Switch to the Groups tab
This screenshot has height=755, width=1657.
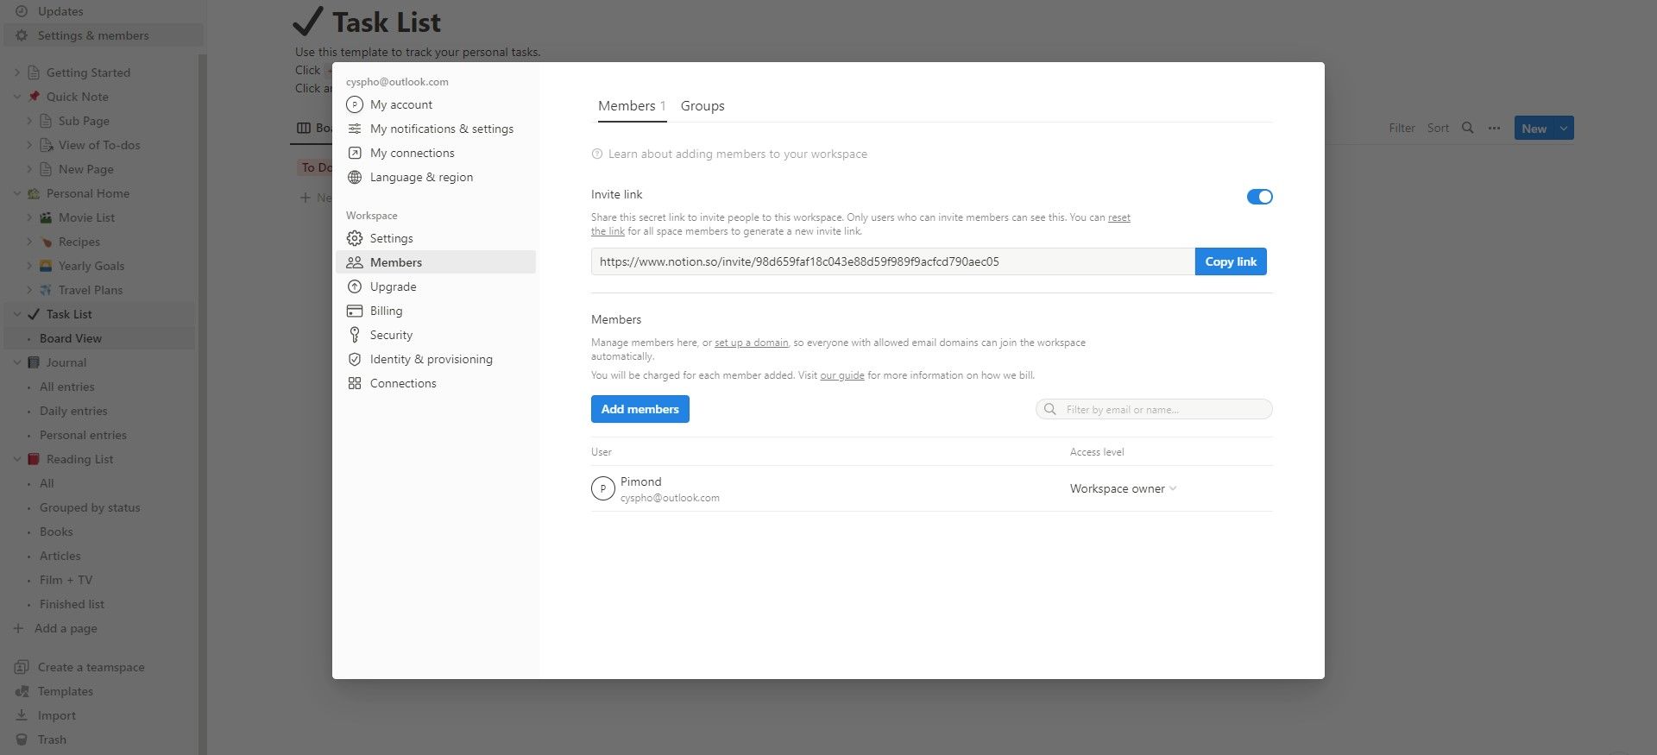click(x=702, y=106)
